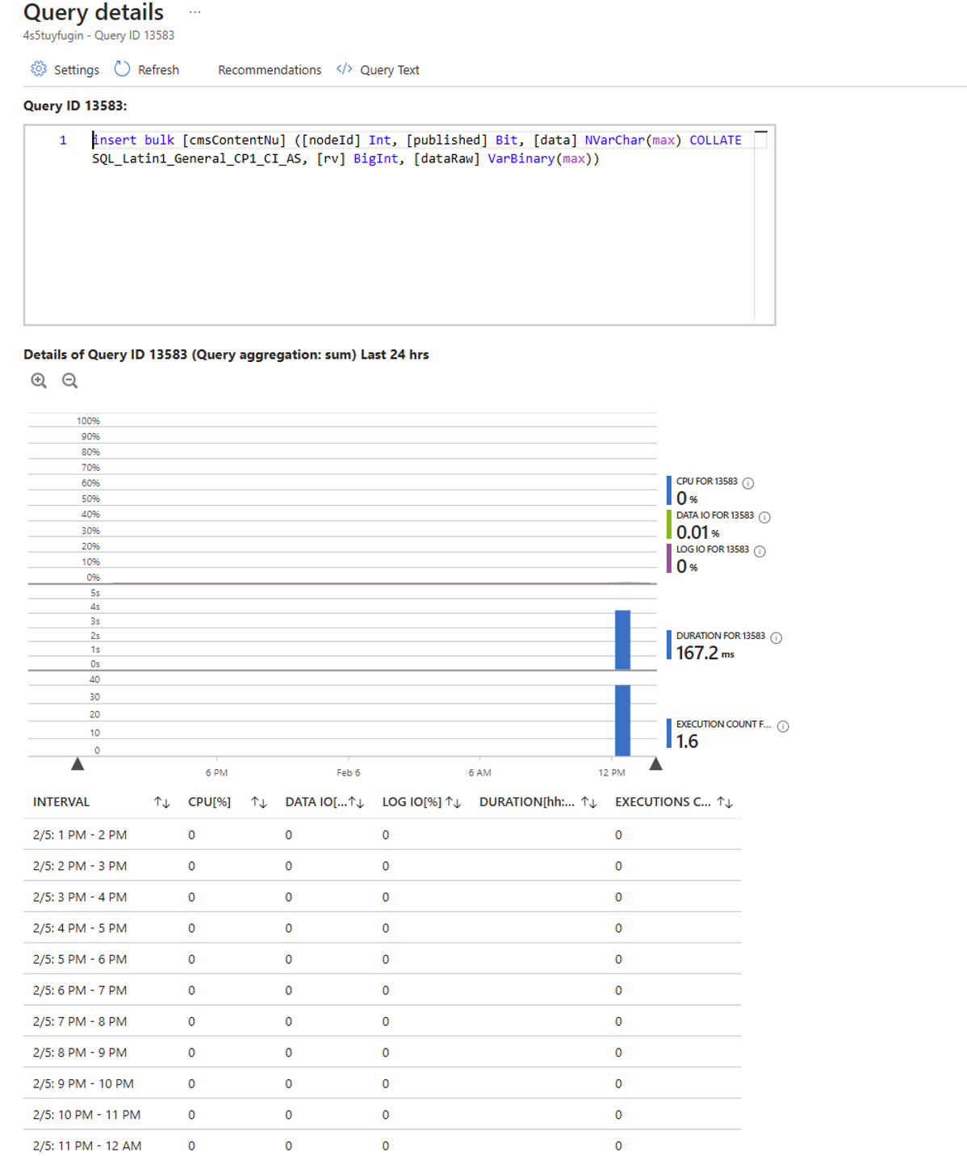967x1156 pixels.
Task: Click the right timeline range marker triangle
Action: [x=655, y=764]
